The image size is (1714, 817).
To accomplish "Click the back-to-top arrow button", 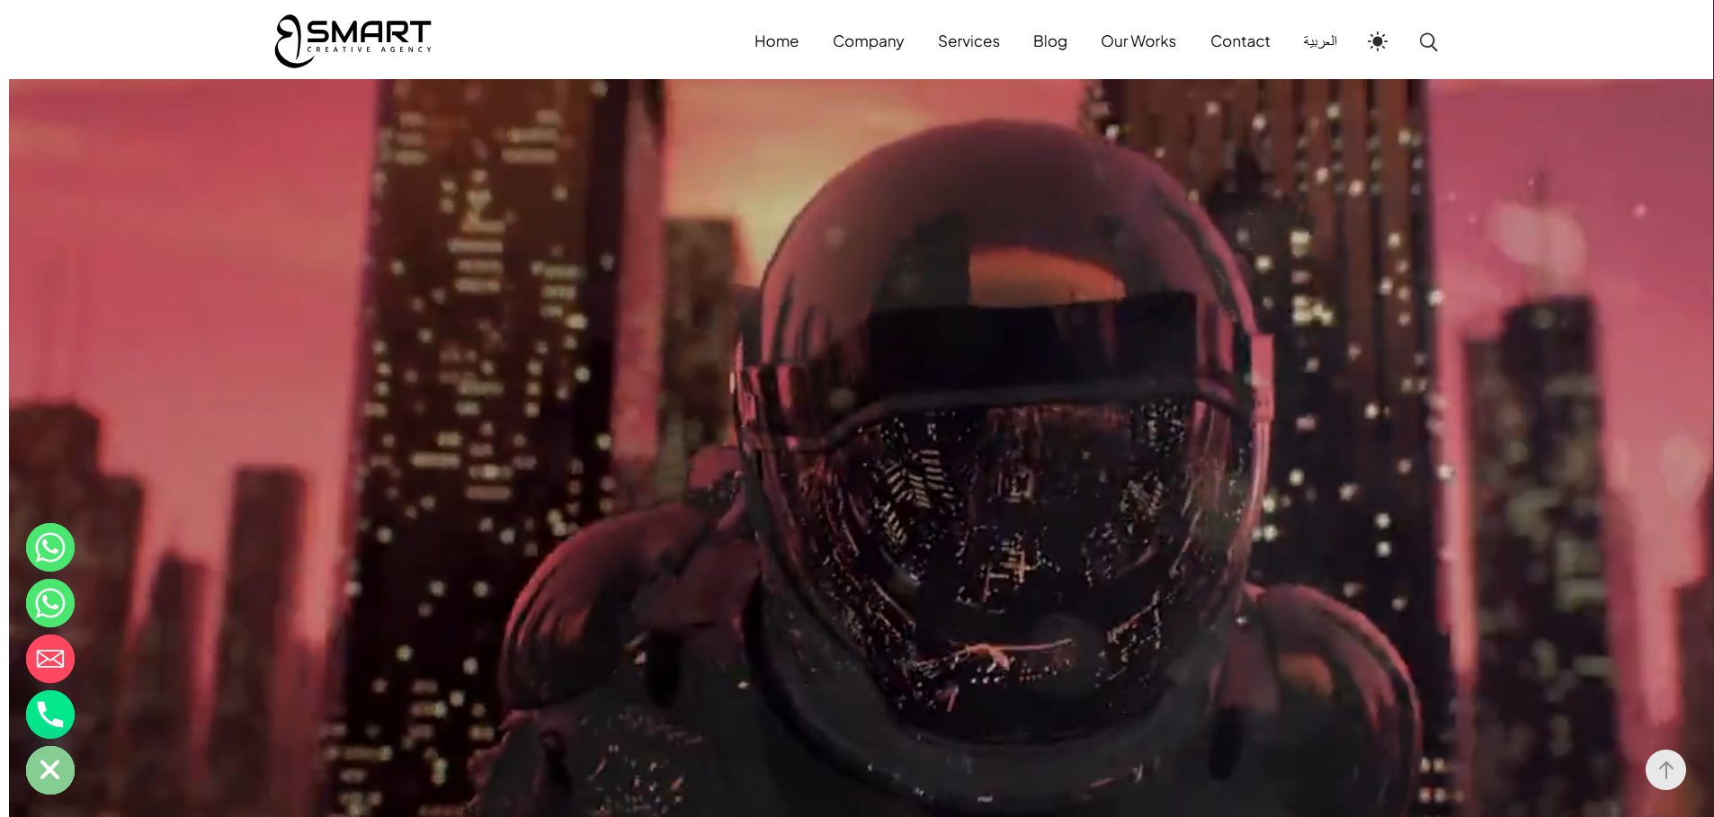I will pyautogui.click(x=1665, y=770).
